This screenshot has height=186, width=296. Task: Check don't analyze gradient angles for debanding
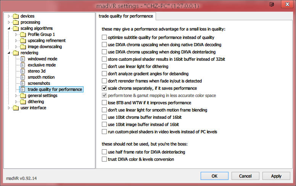point(104,74)
